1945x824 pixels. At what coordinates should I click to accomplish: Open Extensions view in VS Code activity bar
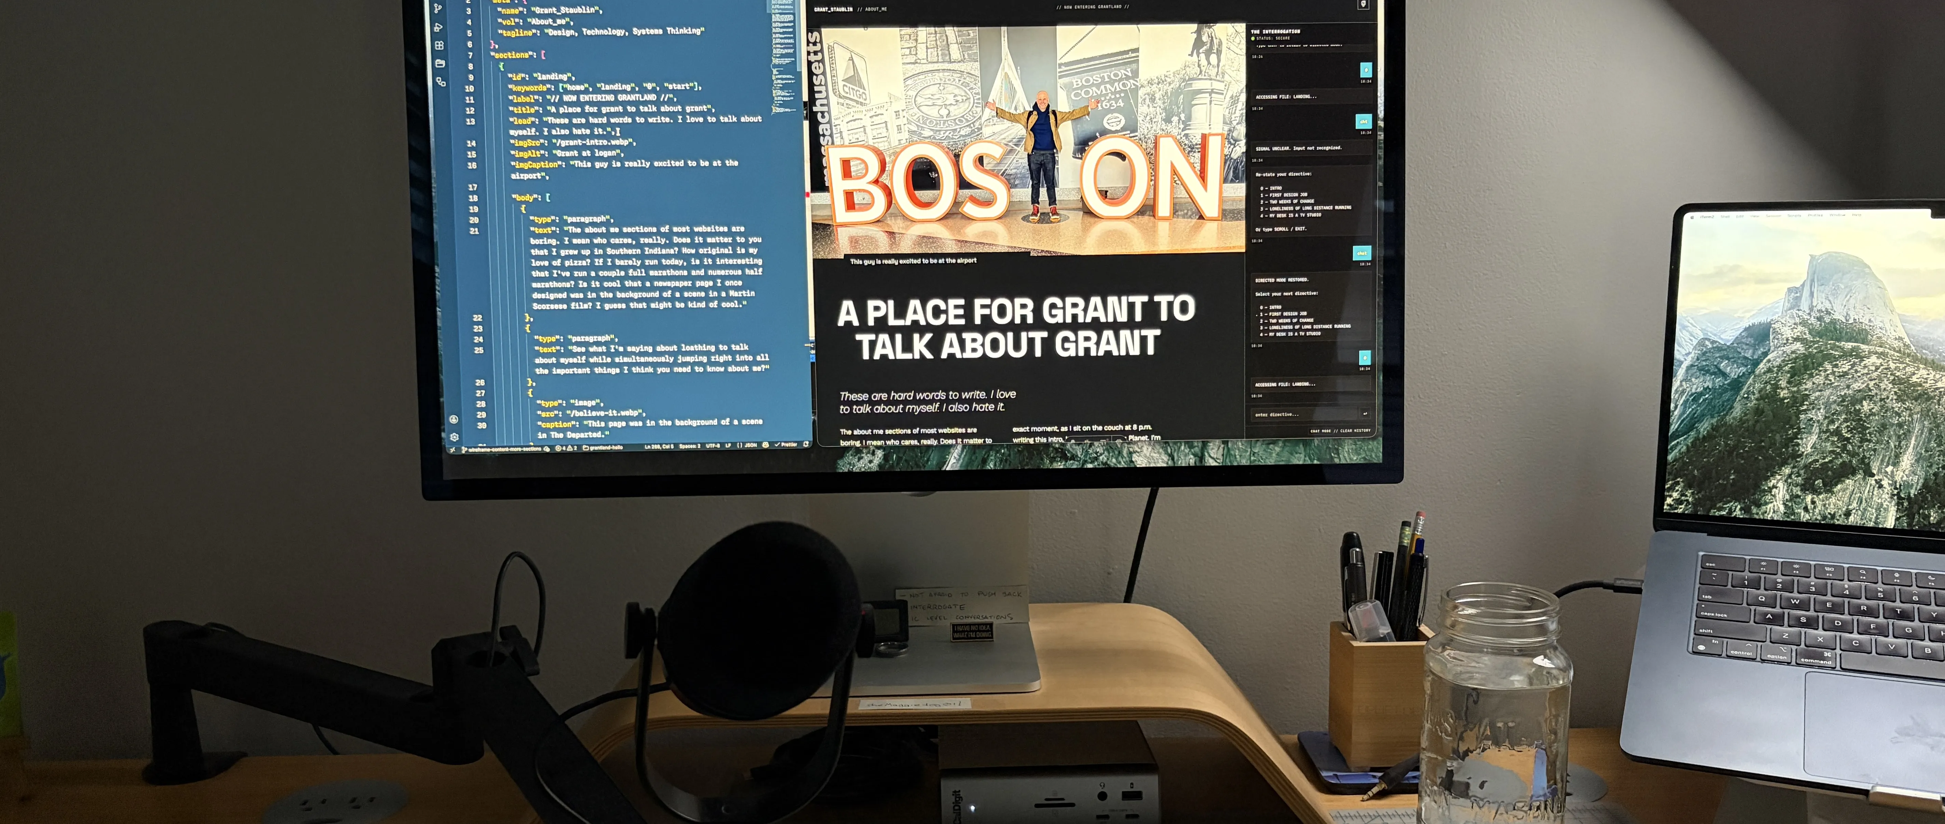pos(439,45)
